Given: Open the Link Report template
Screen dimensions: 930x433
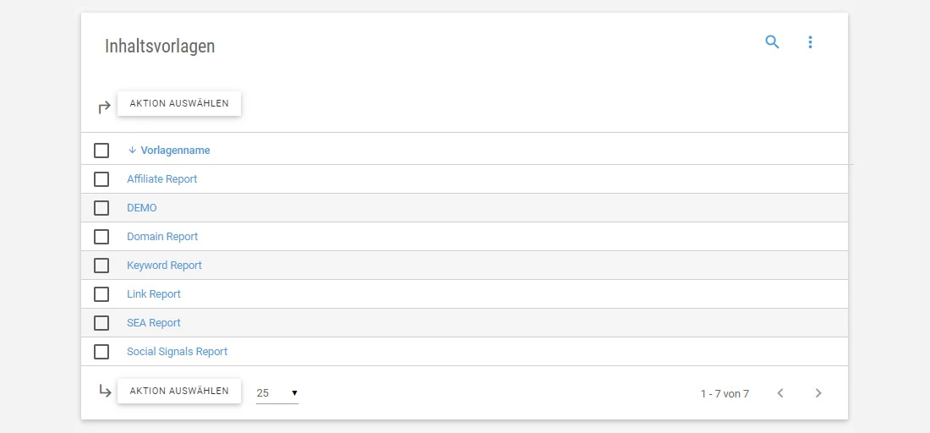Looking at the screenshot, I should pos(154,294).
